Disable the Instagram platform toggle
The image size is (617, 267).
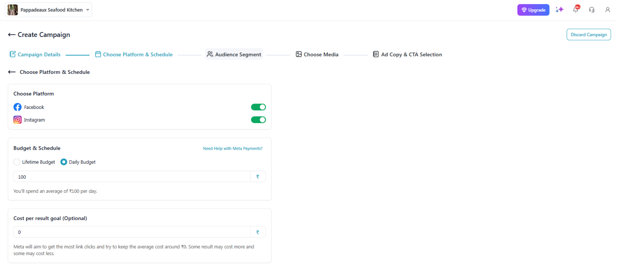point(258,120)
